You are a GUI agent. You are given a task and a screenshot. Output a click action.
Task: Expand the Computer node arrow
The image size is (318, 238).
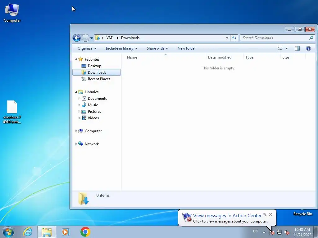76,131
